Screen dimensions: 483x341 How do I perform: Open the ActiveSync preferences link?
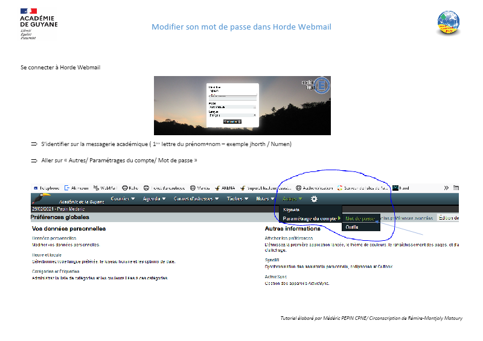tap(276, 276)
